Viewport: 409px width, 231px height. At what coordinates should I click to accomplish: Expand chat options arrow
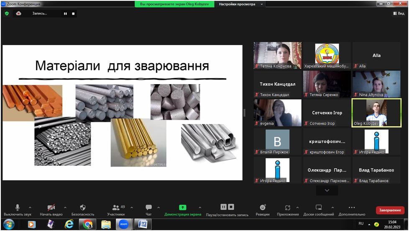pos(158,208)
